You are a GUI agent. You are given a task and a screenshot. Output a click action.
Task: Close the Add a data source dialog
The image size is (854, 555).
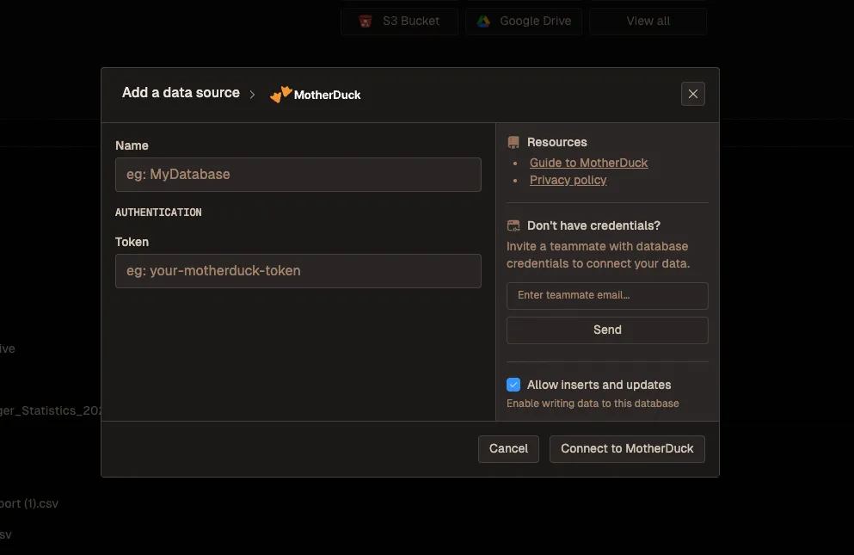click(x=692, y=94)
